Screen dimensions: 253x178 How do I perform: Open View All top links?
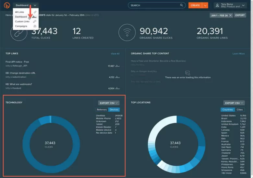(x=115, y=54)
